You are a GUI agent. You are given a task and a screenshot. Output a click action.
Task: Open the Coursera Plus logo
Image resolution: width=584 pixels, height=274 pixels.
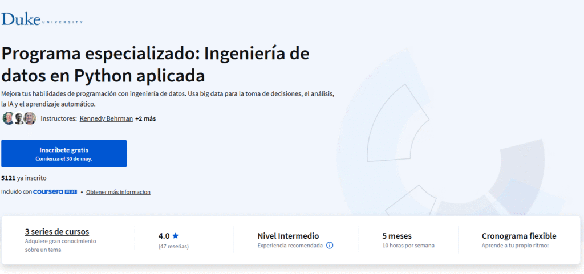(x=55, y=192)
